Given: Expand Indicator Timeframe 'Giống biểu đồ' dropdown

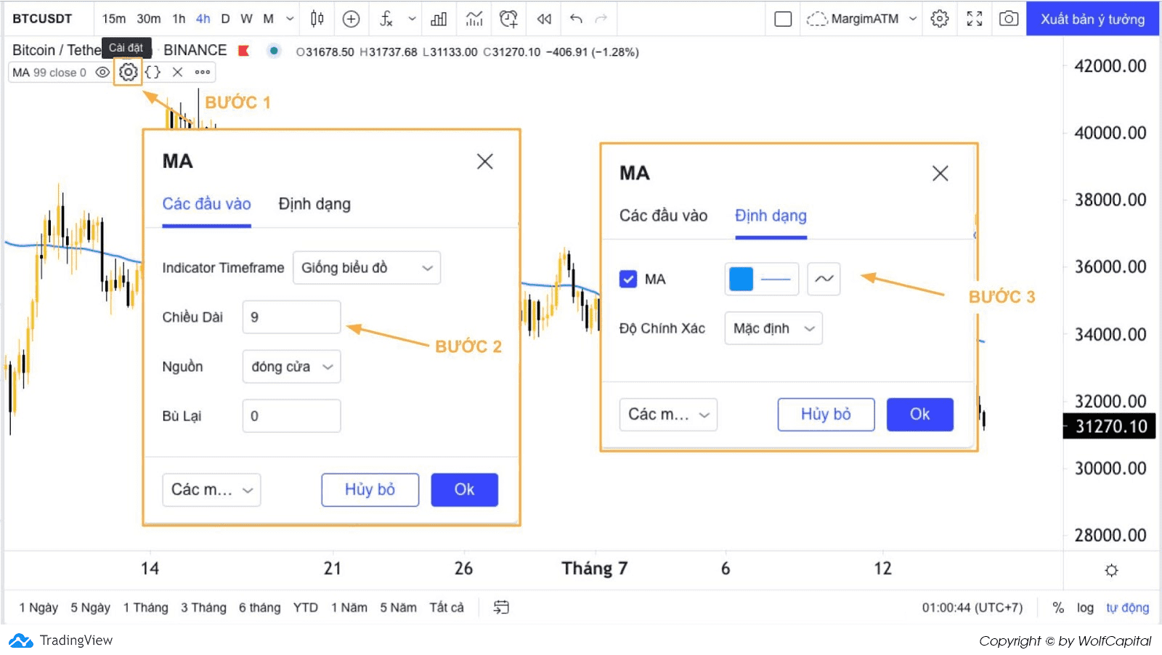Looking at the screenshot, I should coord(367,268).
